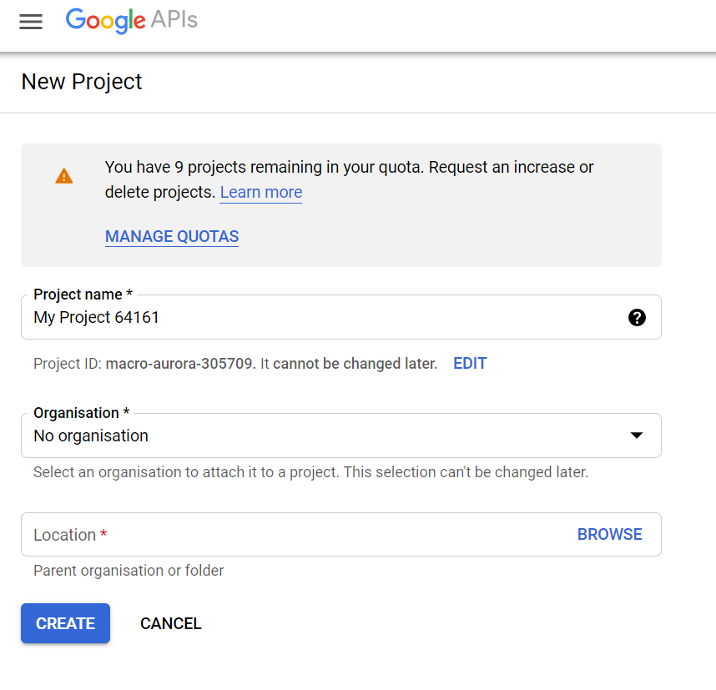
Task: Click the menu icon in the top bar
Action: pos(31,22)
